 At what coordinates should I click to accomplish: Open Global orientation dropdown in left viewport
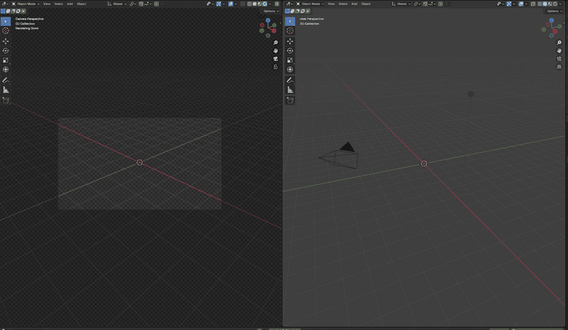coord(117,4)
